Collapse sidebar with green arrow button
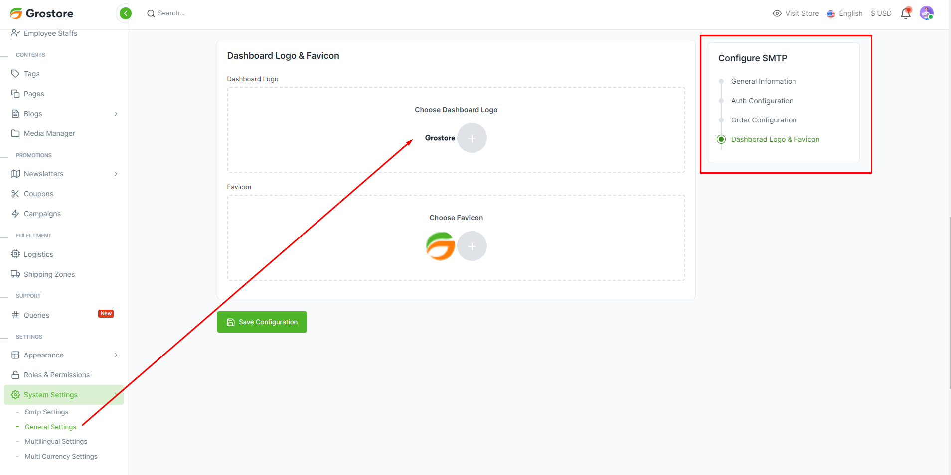This screenshot has width=951, height=475. (126, 13)
